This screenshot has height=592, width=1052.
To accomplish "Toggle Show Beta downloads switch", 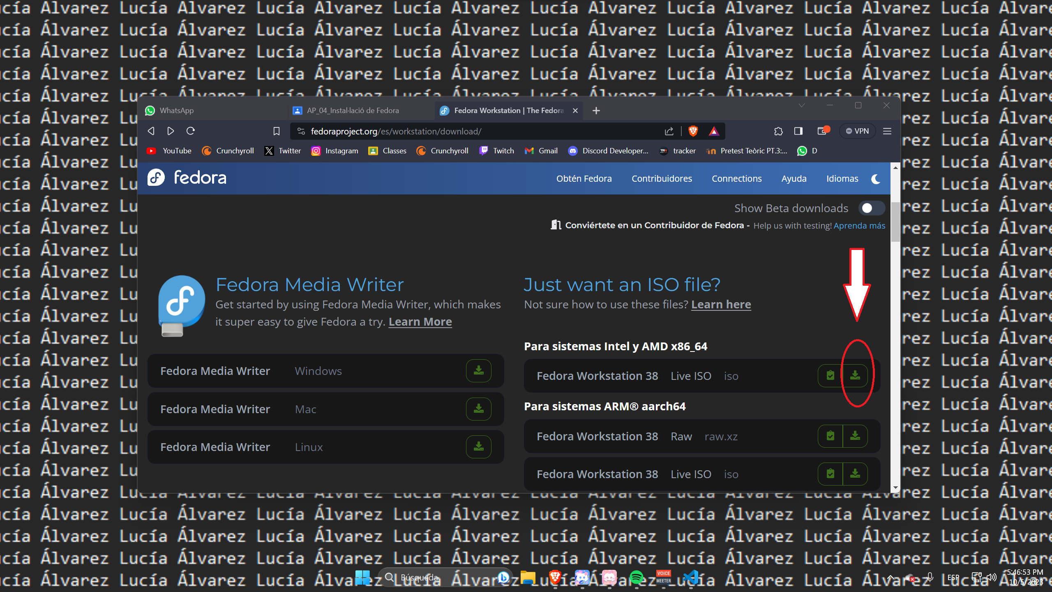I will click(x=871, y=208).
